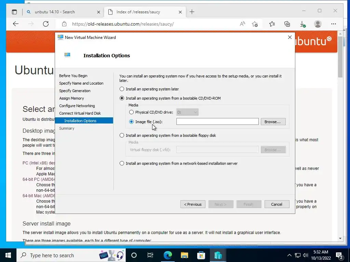Open the D: drive dropdown

point(187,112)
